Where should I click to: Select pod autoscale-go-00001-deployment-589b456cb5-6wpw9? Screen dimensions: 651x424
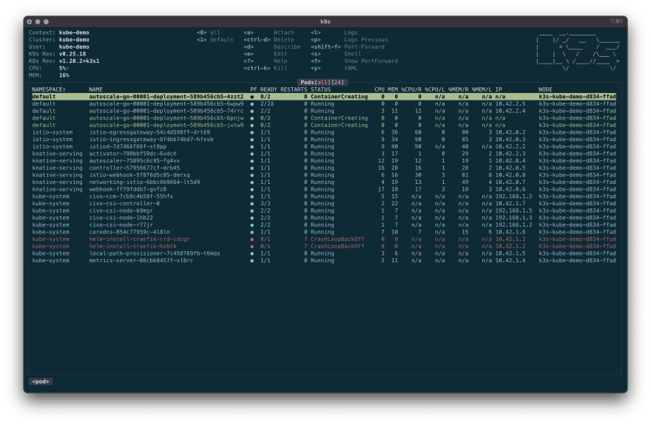[324, 103]
